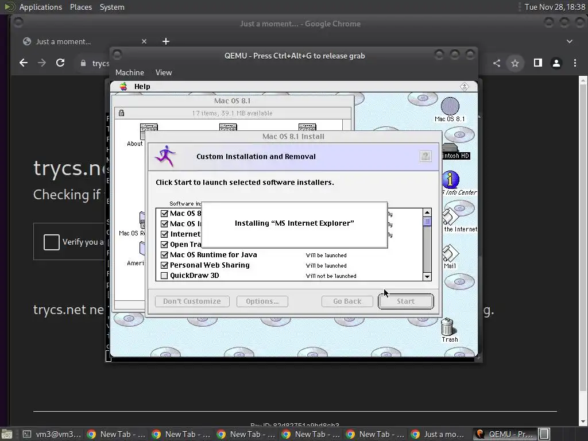Check the QuickDraw 3D checkbox
The image size is (588, 441).
[x=164, y=276]
